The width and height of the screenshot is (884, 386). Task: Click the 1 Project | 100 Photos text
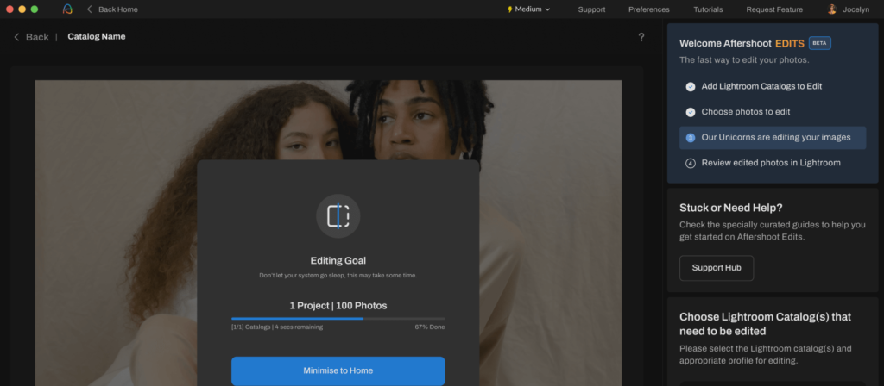click(338, 306)
